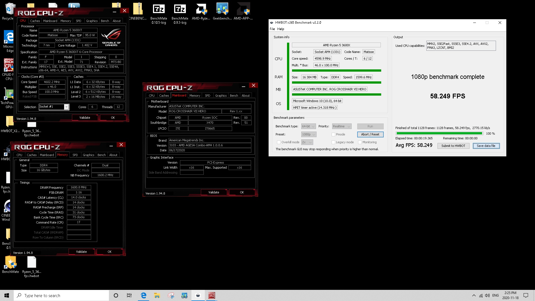Minimize the HWBOT x265 Benchmark window
The image size is (535, 301).
pyautogui.click(x=474, y=23)
